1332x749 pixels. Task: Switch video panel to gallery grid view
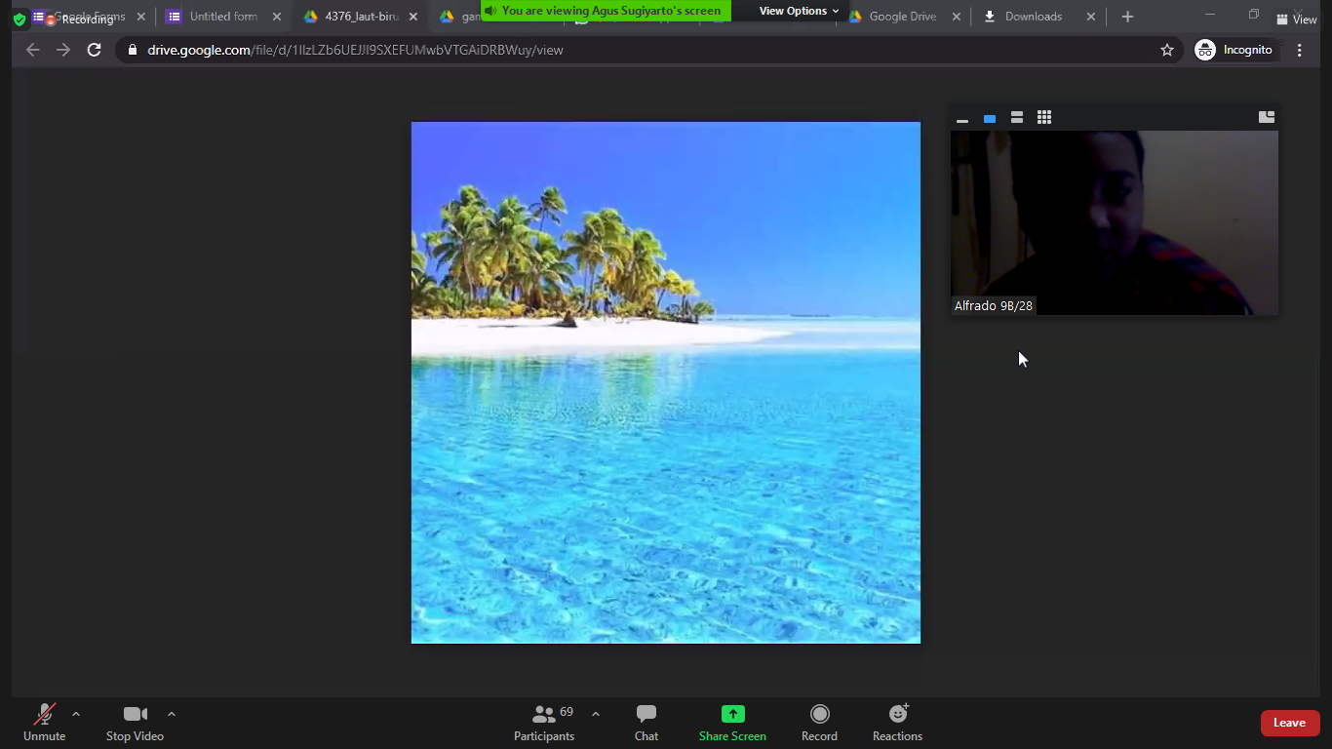point(1044,117)
